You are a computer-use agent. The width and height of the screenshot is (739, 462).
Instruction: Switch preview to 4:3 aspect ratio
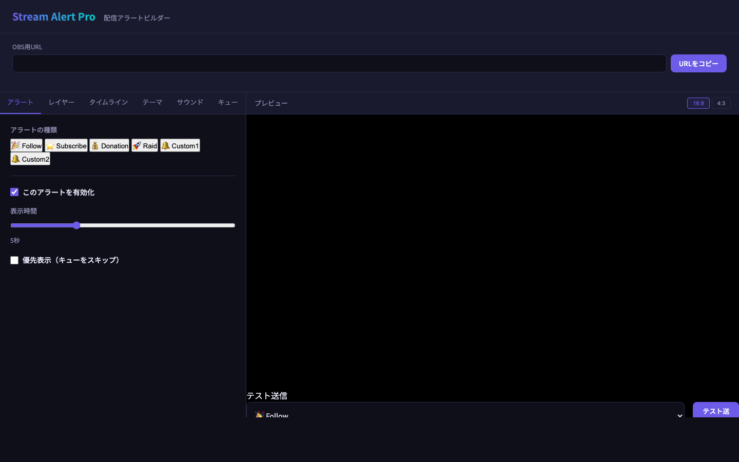(721, 103)
